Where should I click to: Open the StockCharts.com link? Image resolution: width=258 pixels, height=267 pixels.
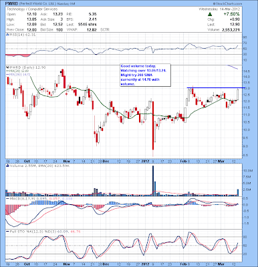tap(227, 4)
